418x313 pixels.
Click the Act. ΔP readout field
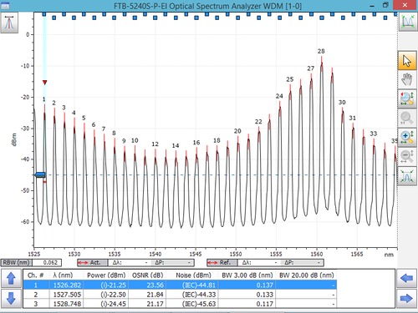172,262
